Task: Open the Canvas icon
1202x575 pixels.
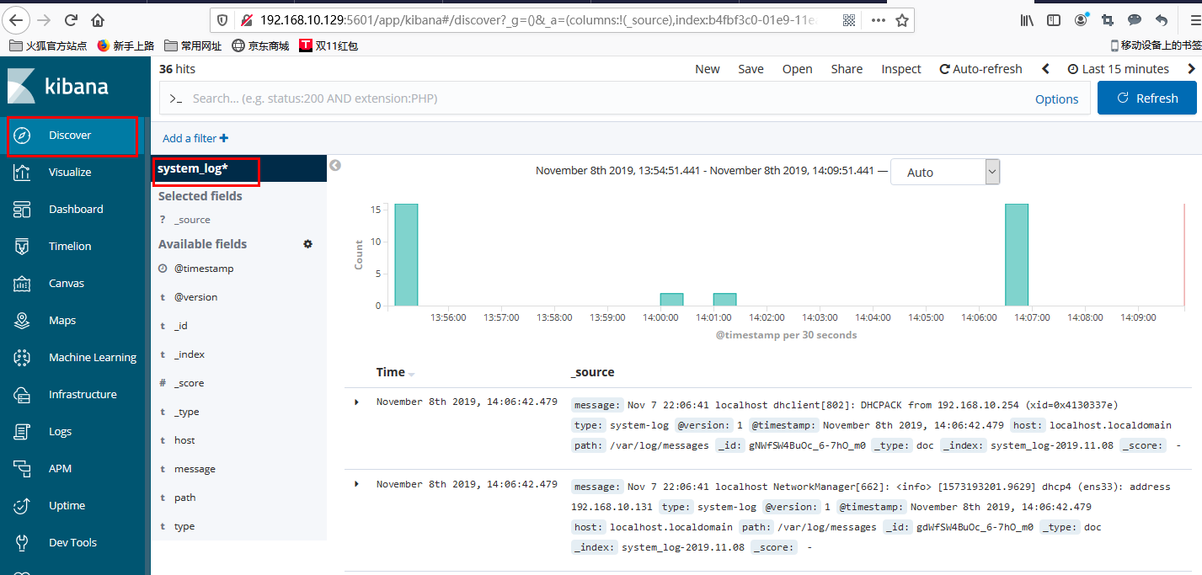Action: [x=23, y=284]
